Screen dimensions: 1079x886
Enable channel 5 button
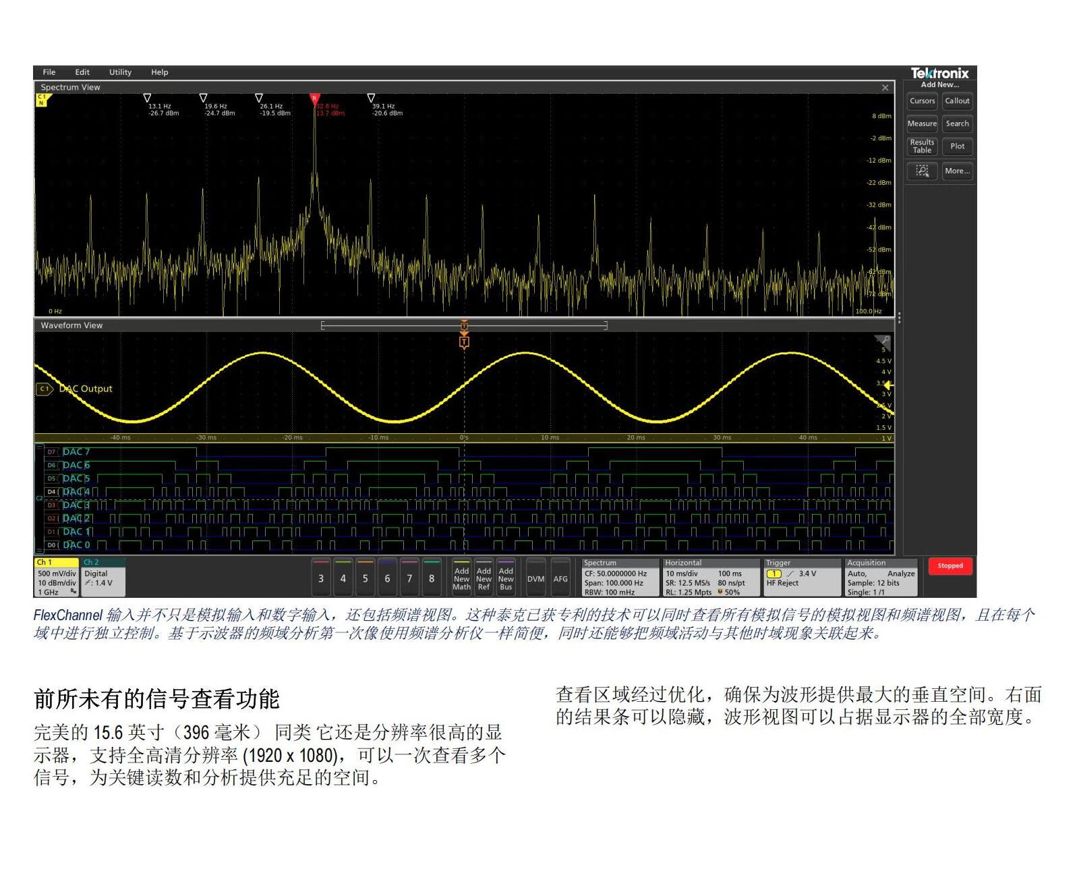pyautogui.click(x=366, y=578)
